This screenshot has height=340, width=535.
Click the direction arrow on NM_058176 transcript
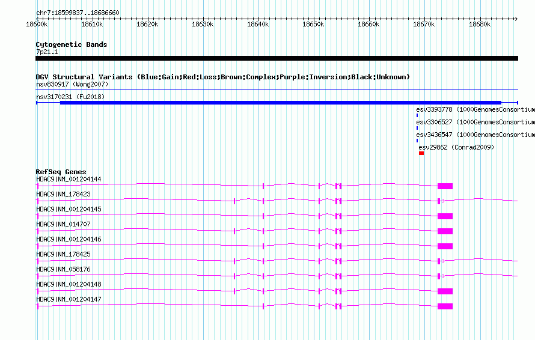point(443,276)
